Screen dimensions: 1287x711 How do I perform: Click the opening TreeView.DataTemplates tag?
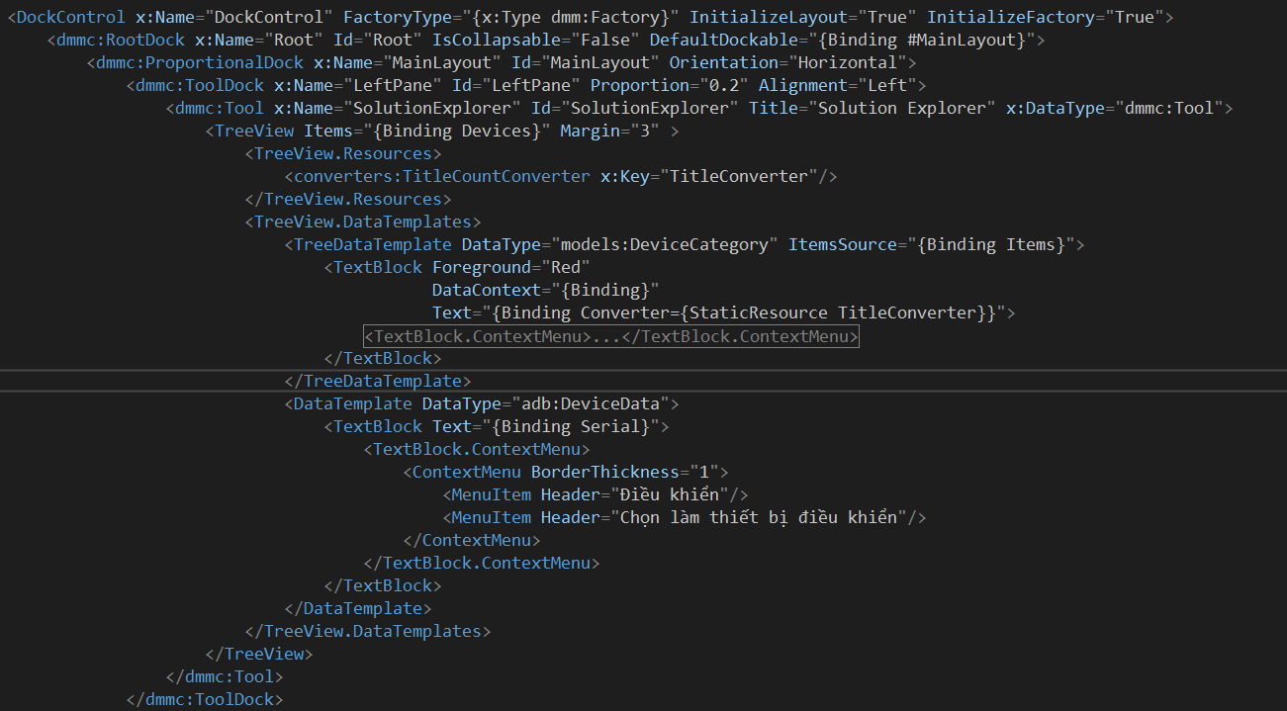[x=362, y=222]
